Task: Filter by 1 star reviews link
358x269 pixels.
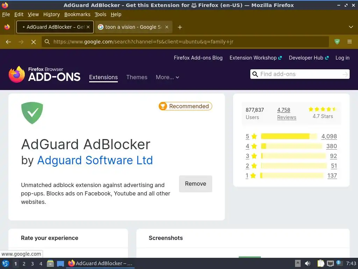Action: (x=247, y=176)
